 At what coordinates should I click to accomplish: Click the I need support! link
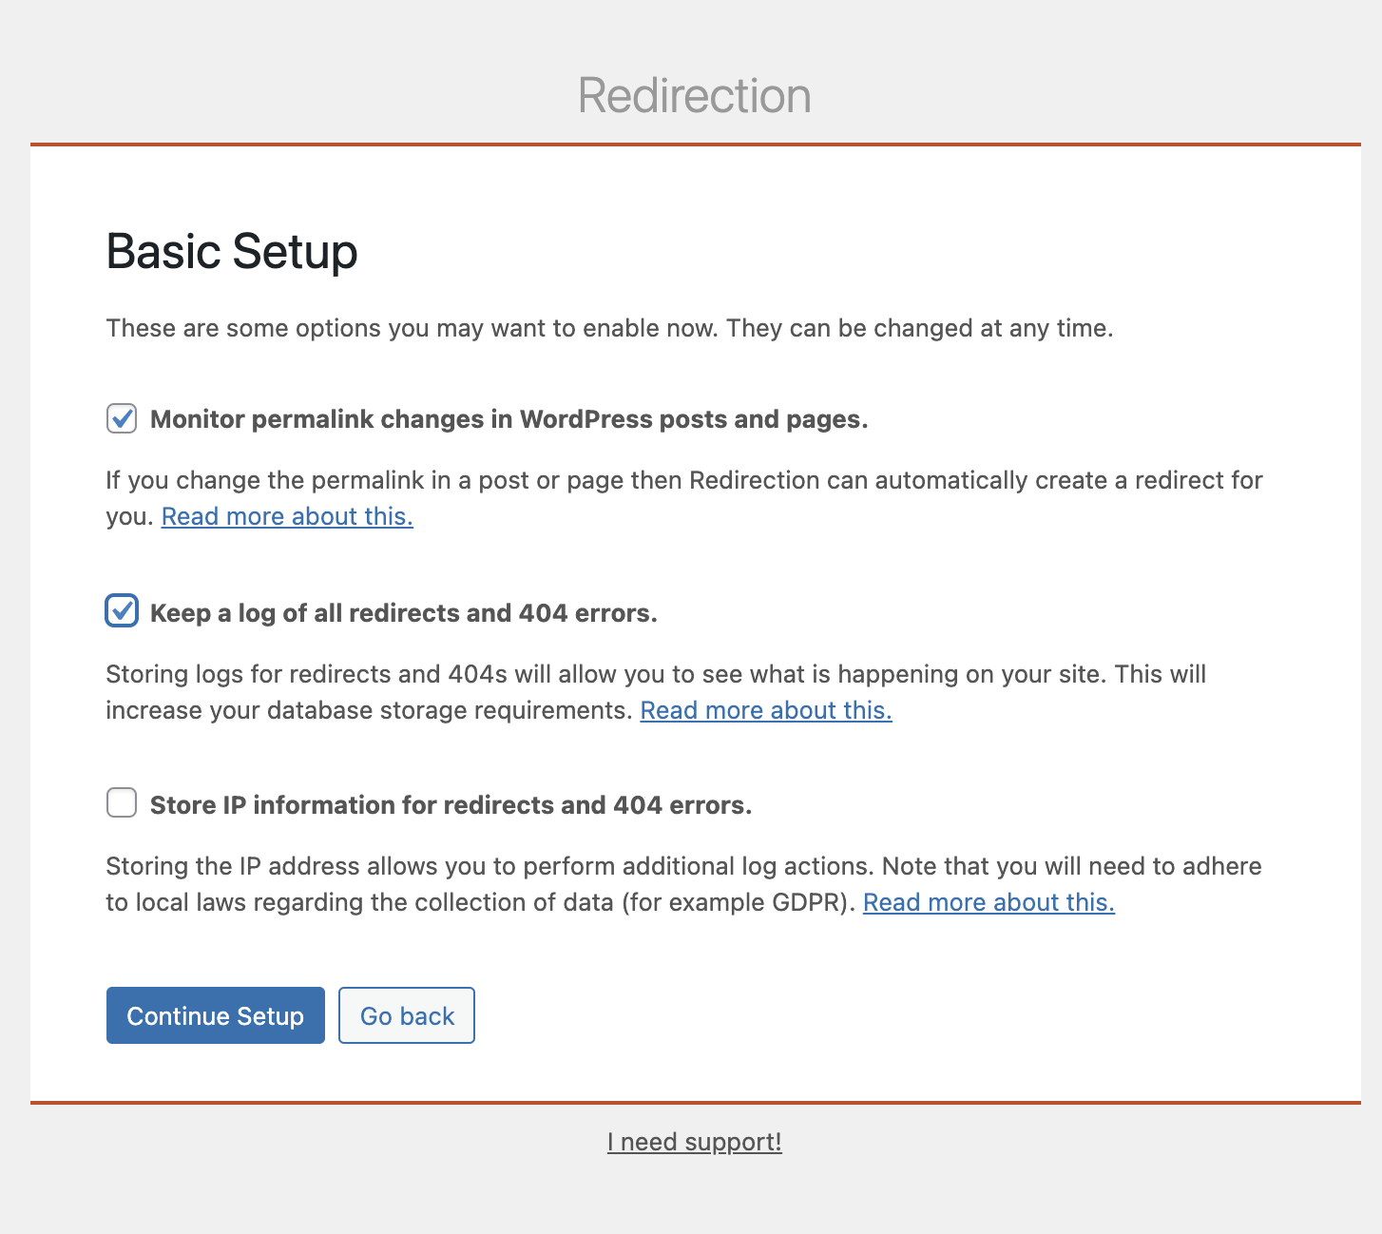(695, 1142)
